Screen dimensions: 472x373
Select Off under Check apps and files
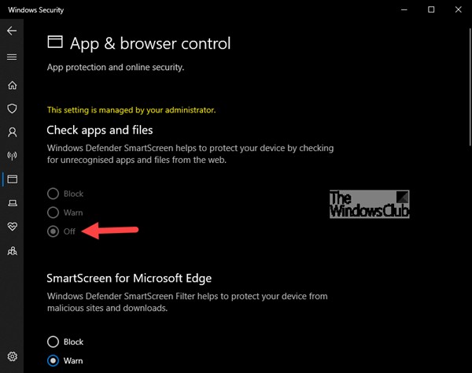[53, 231]
